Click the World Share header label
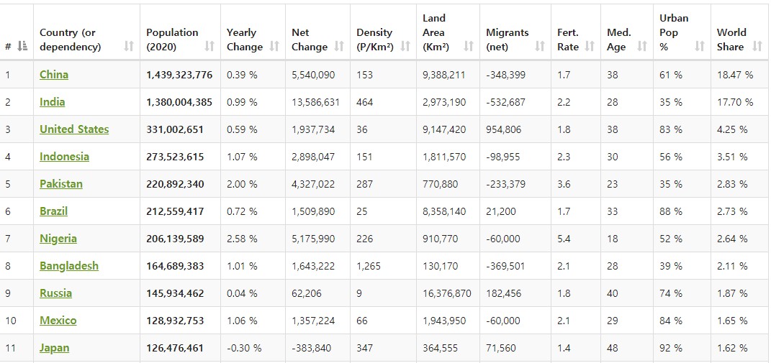This screenshot has height=363, width=771. pos(731,40)
